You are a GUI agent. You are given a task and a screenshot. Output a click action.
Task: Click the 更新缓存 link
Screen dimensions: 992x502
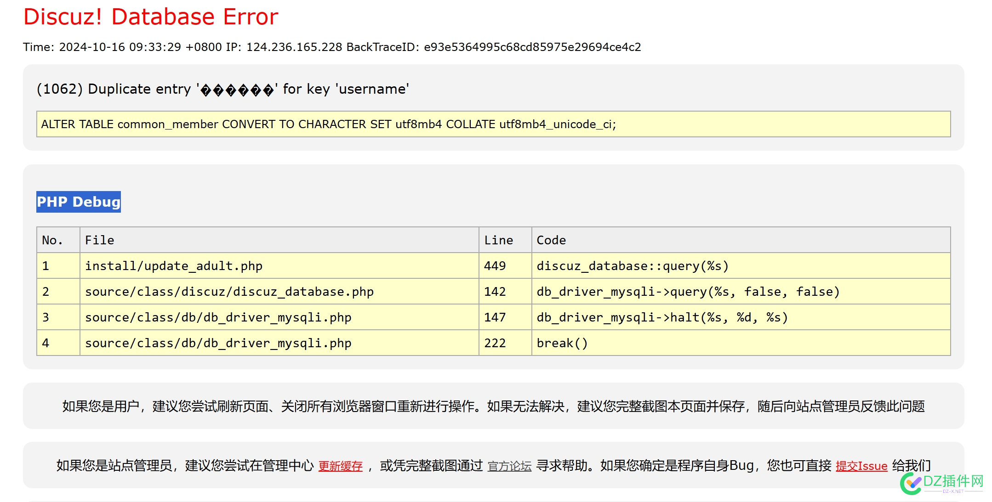pyautogui.click(x=340, y=466)
